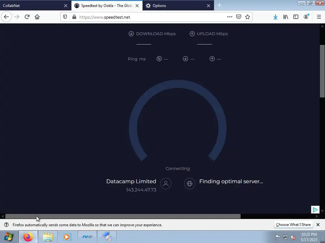Close the CollabNet tab
The height and width of the screenshot is (243, 325).
[66, 6]
